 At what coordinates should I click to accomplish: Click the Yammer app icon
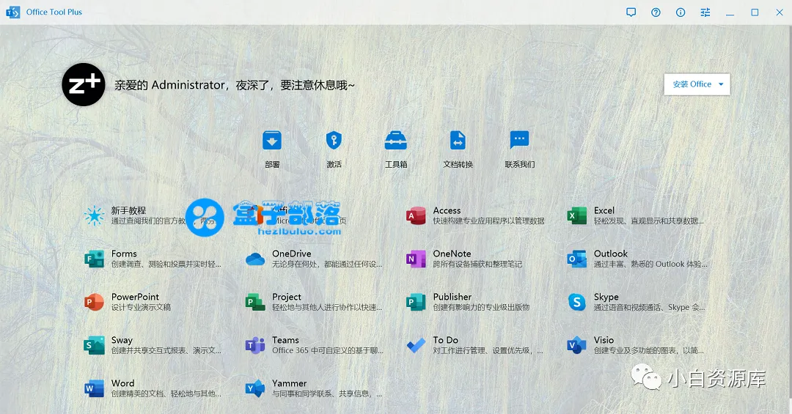[x=255, y=388]
